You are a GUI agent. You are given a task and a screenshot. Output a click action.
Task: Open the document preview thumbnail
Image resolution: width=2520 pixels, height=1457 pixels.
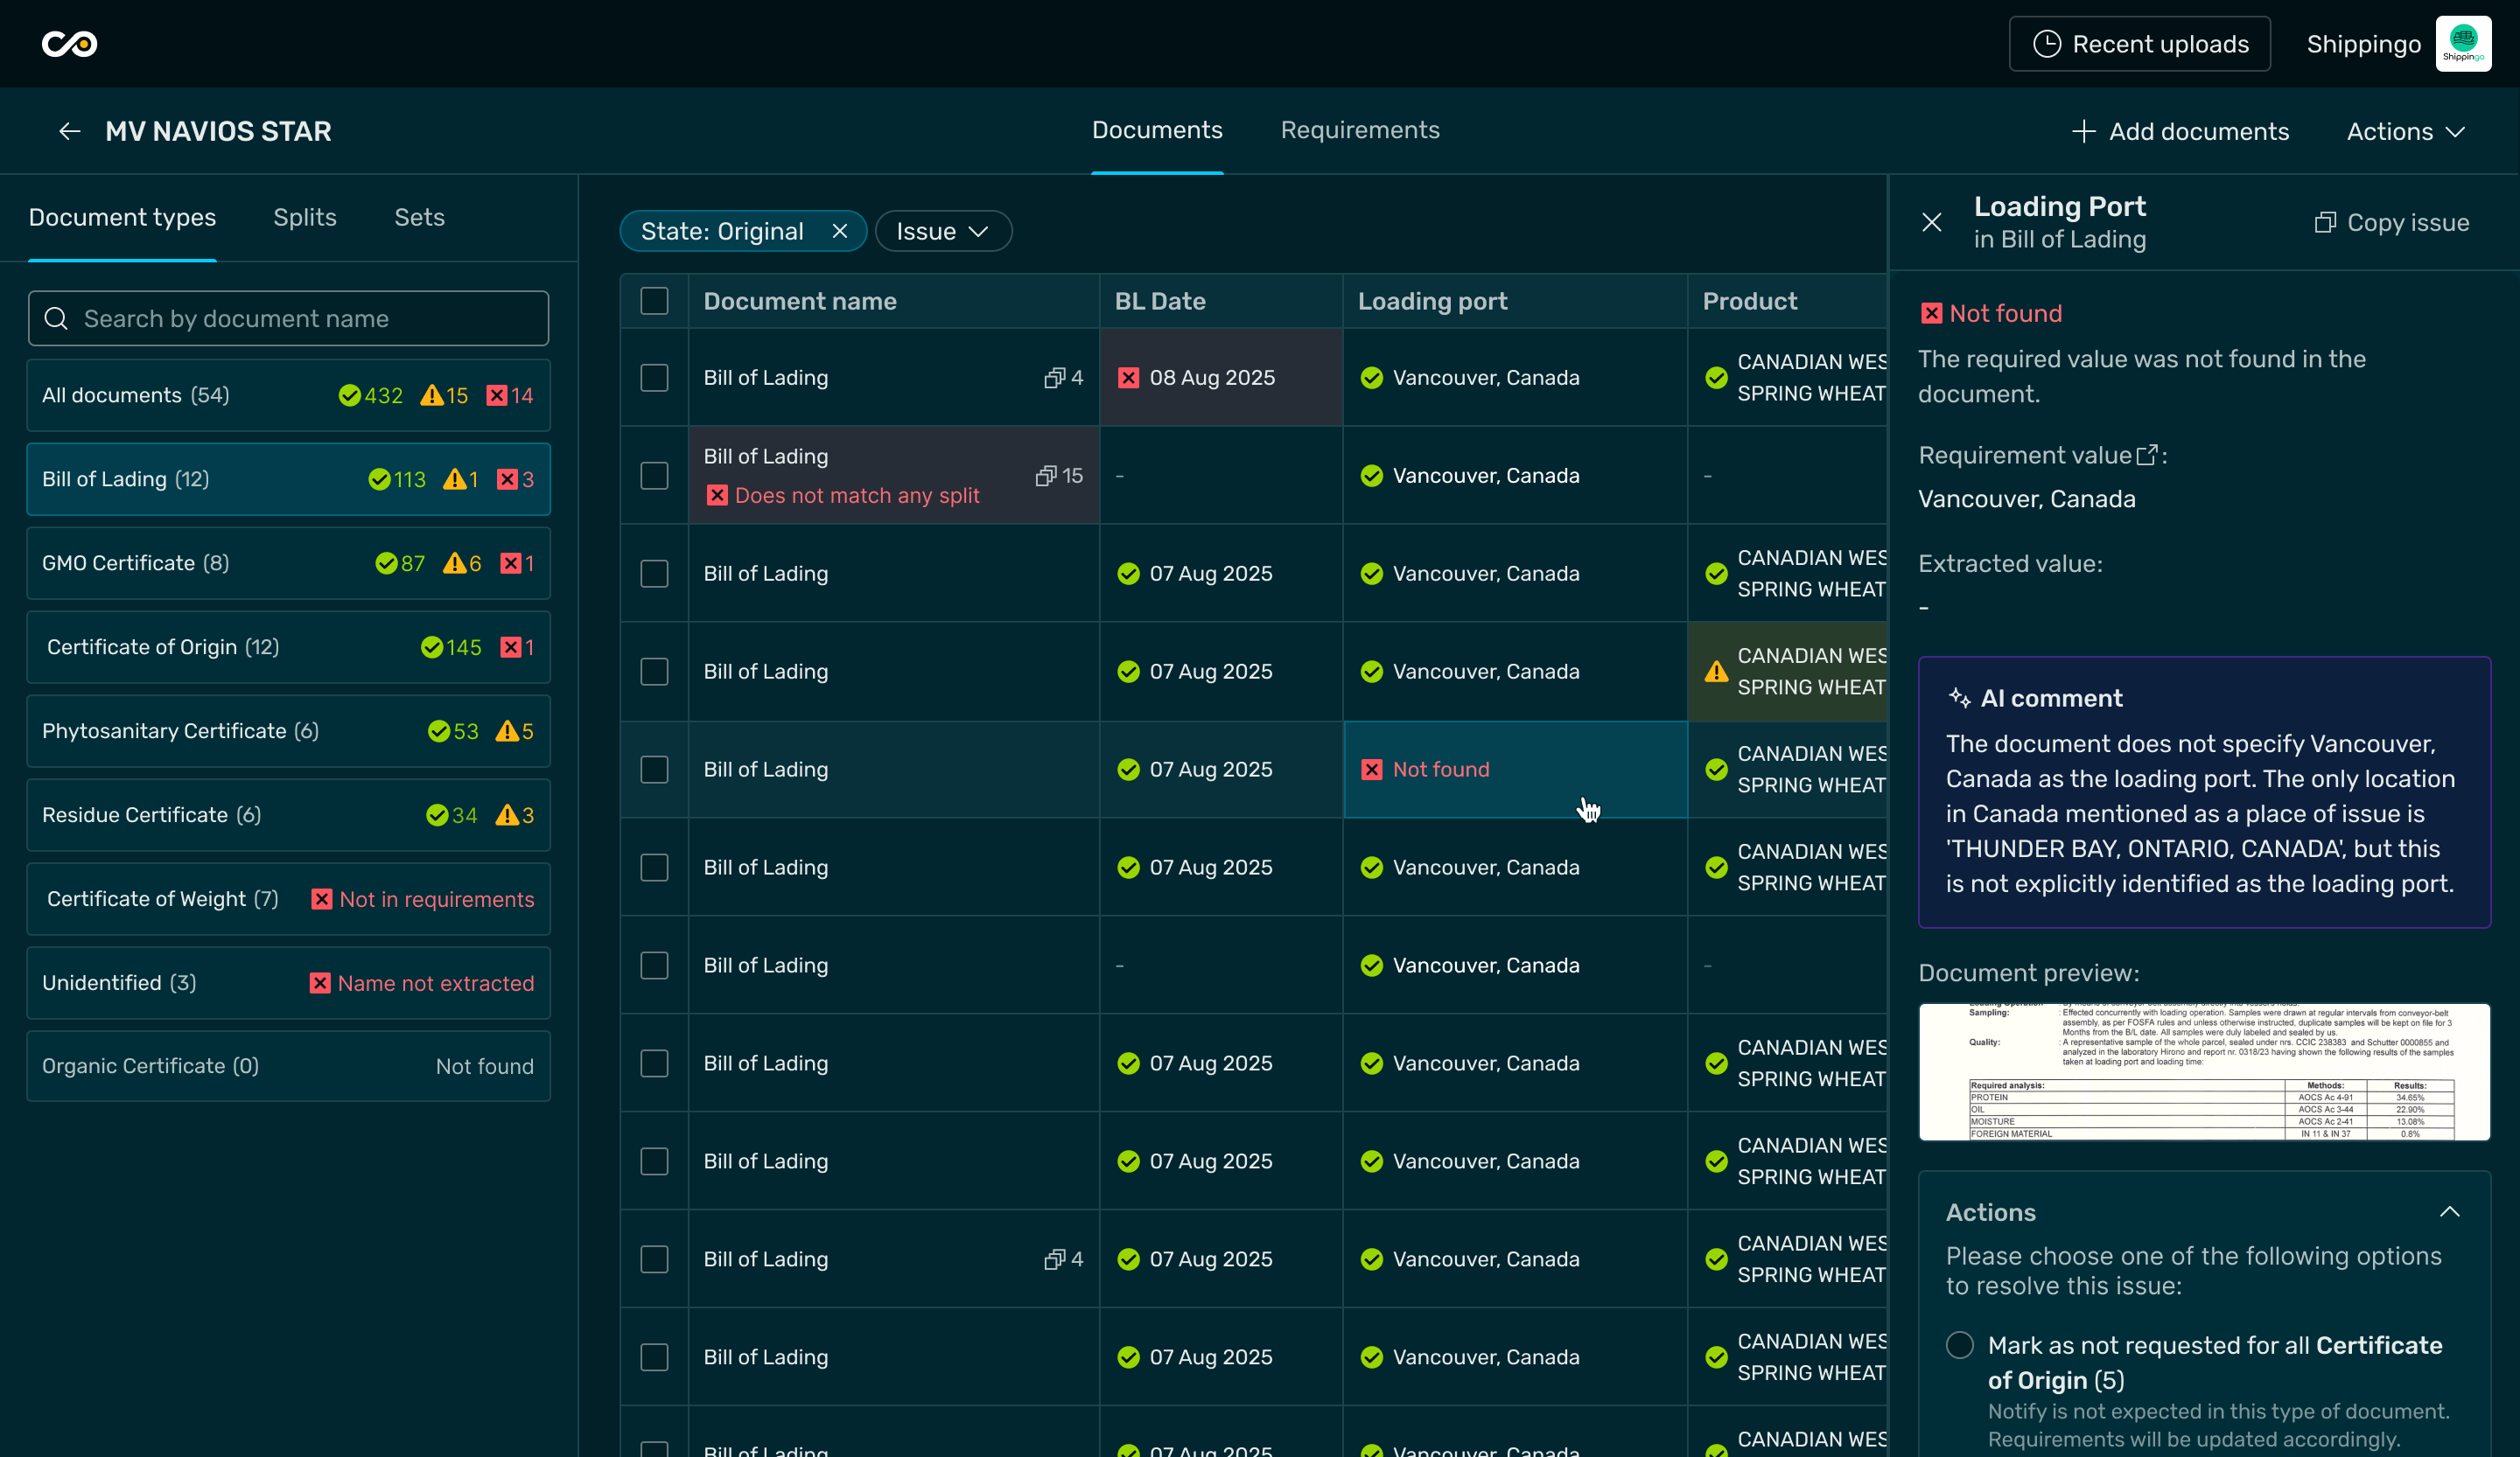tap(2204, 1071)
